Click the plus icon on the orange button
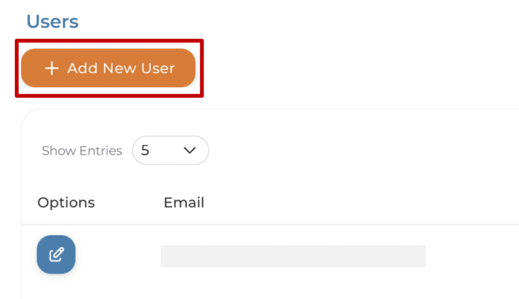Viewport: 519px width, 299px height. [x=52, y=68]
